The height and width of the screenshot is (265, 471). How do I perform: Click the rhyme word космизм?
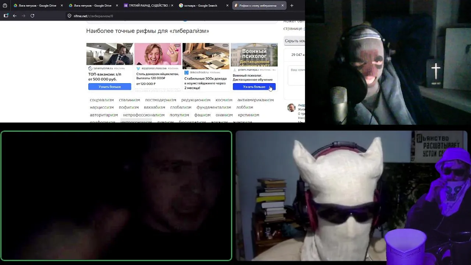point(224,100)
